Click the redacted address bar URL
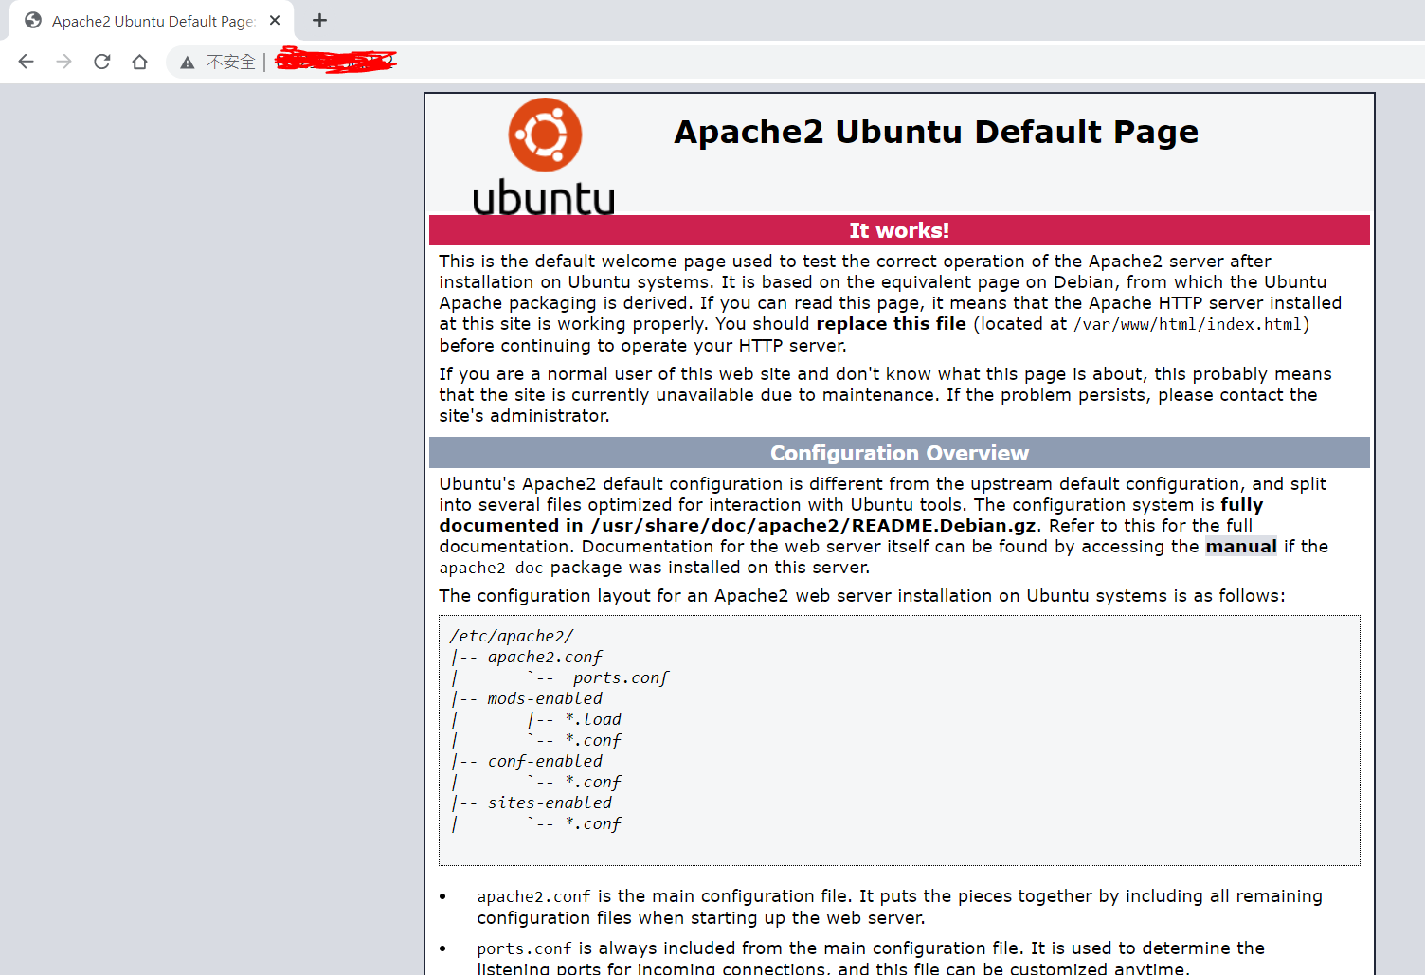The height and width of the screenshot is (975, 1425). [x=335, y=62]
